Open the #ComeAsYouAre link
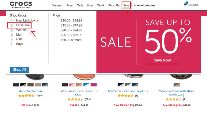Viewport: 207px width, 113px height. point(144,5)
